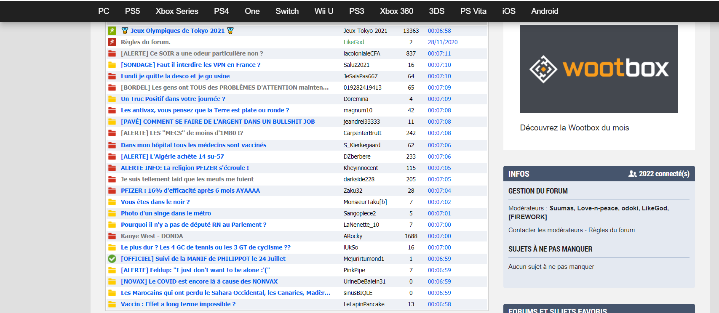719x313 pixels.
Task: Click 'Découvrez la Wootbox du mois' text
Action: [x=574, y=128]
